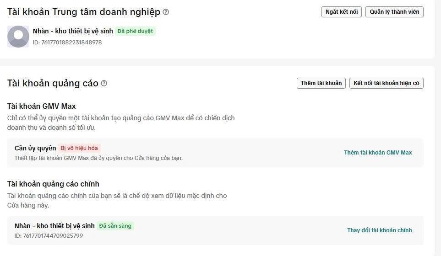The width and height of the screenshot is (441, 256).
Task: Click Thay đổi tài khoản chính link
Action: (x=379, y=230)
